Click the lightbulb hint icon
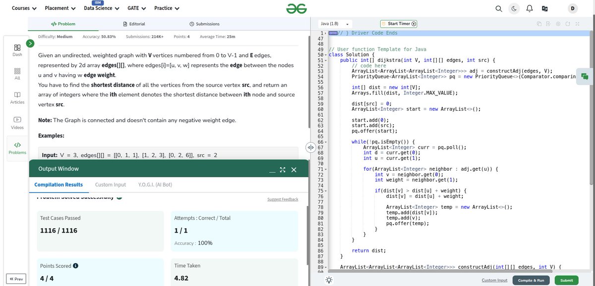The width and height of the screenshot is (595, 286). click(328, 280)
